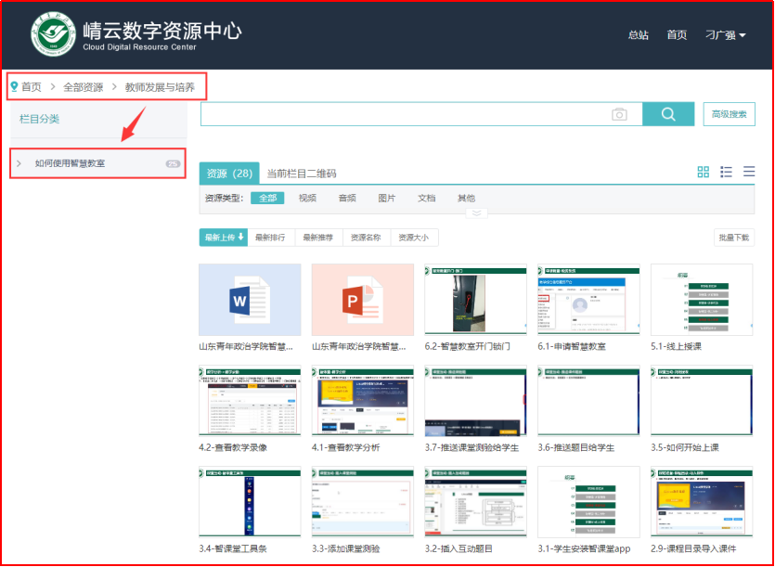Expand the filter panel double-chevron
This screenshot has width=775, height=567.
[476, 213]
